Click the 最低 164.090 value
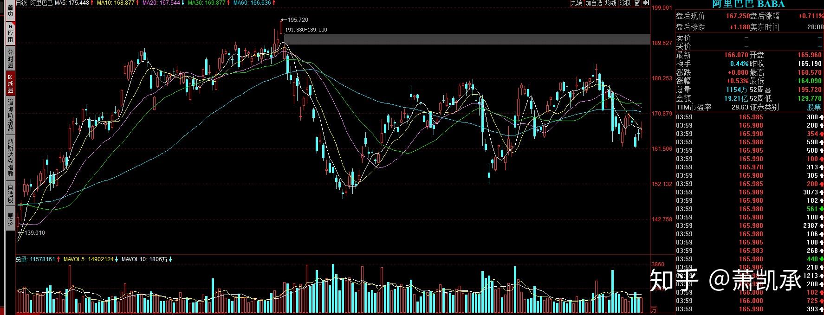The width and height of the screenshot is (824, 315). point(810,81)
